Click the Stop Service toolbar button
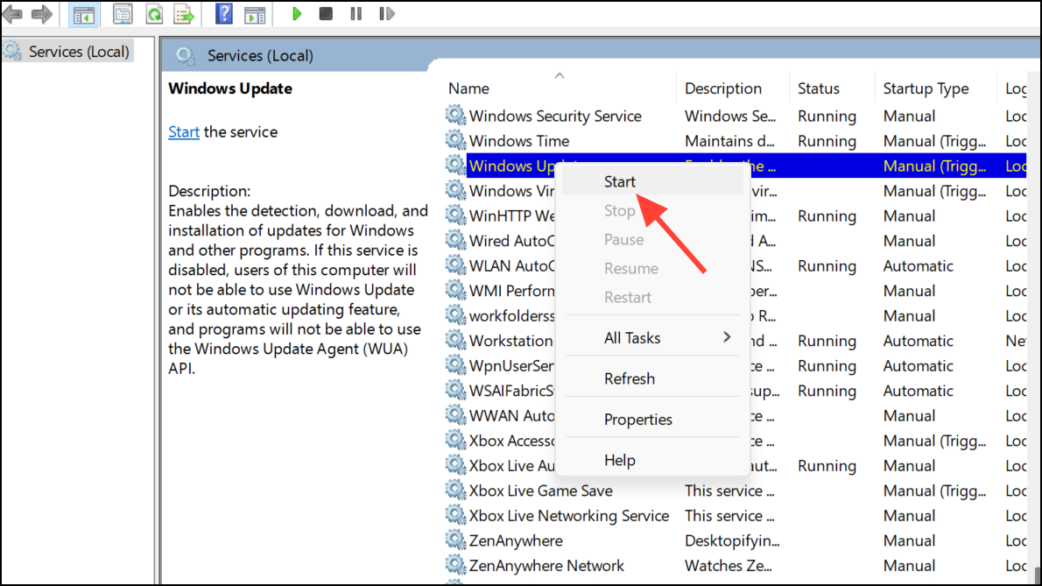1042x586 pixels. 326,14
